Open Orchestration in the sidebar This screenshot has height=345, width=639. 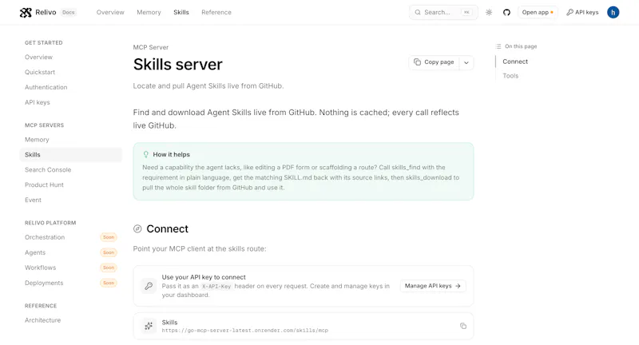pos(45,237)
